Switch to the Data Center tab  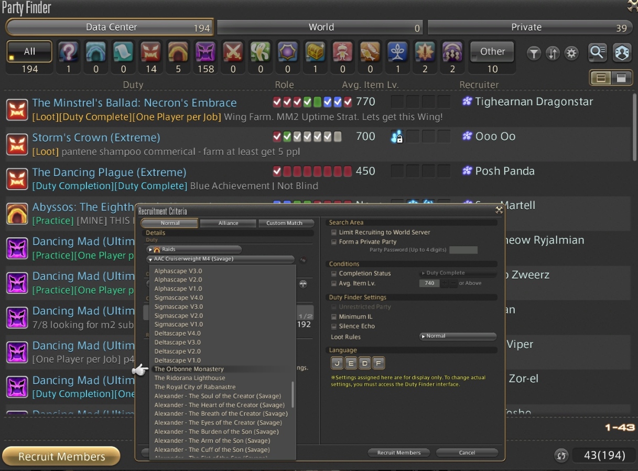coord(110,27)
